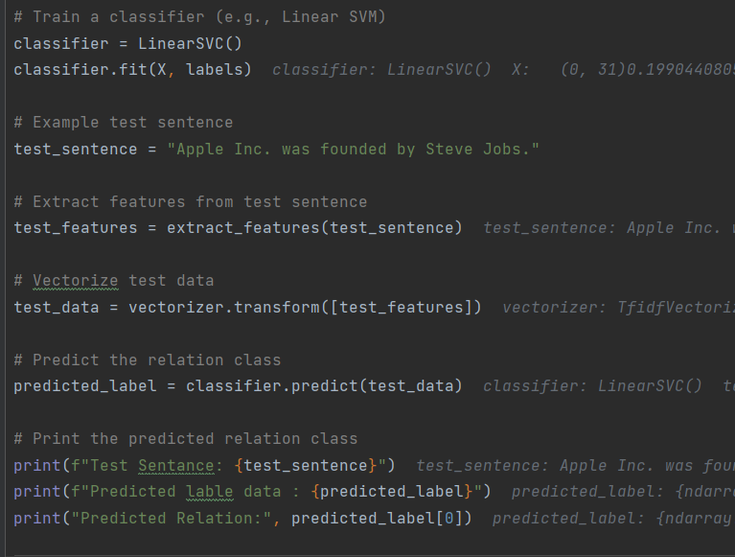735x557 pixels.
Task: Click the first print keyword
Action: pos(37,466)
